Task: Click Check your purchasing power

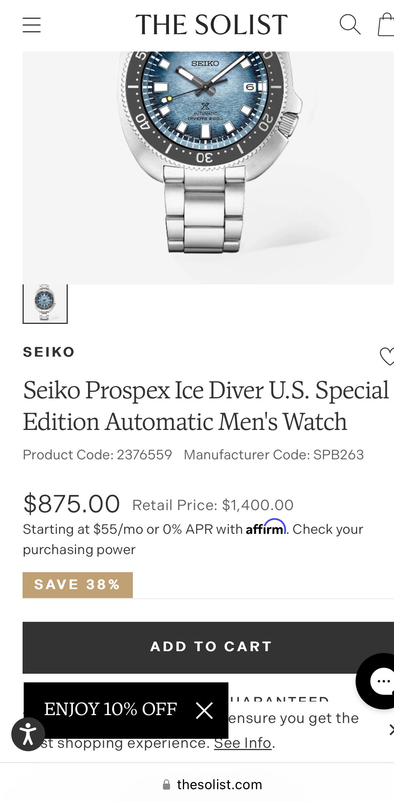Action: click(193, 539)
